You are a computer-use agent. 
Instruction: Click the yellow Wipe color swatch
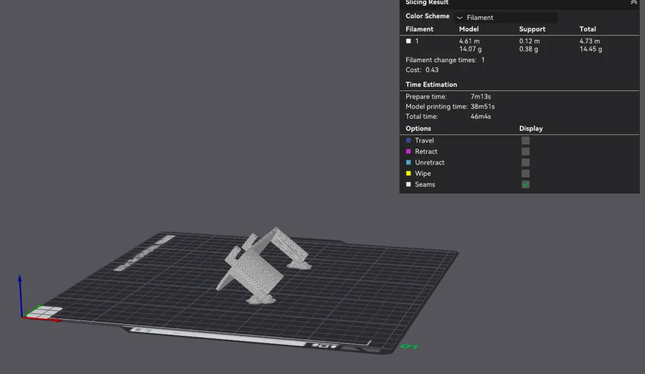click(408, 173)
